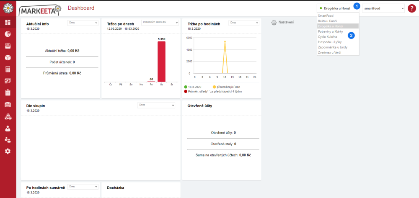Viewport: 419px width, 198px height.
Task: Select Zapomněnka u Lindy store
Action: [x=338, y=47]
